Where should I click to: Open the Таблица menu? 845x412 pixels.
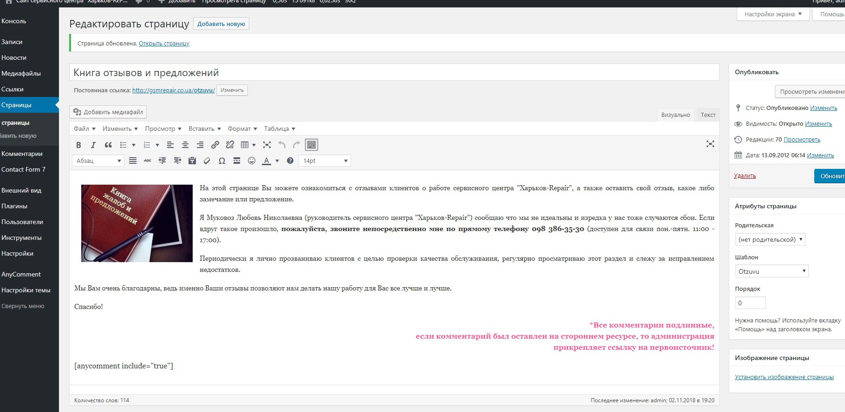279,129
